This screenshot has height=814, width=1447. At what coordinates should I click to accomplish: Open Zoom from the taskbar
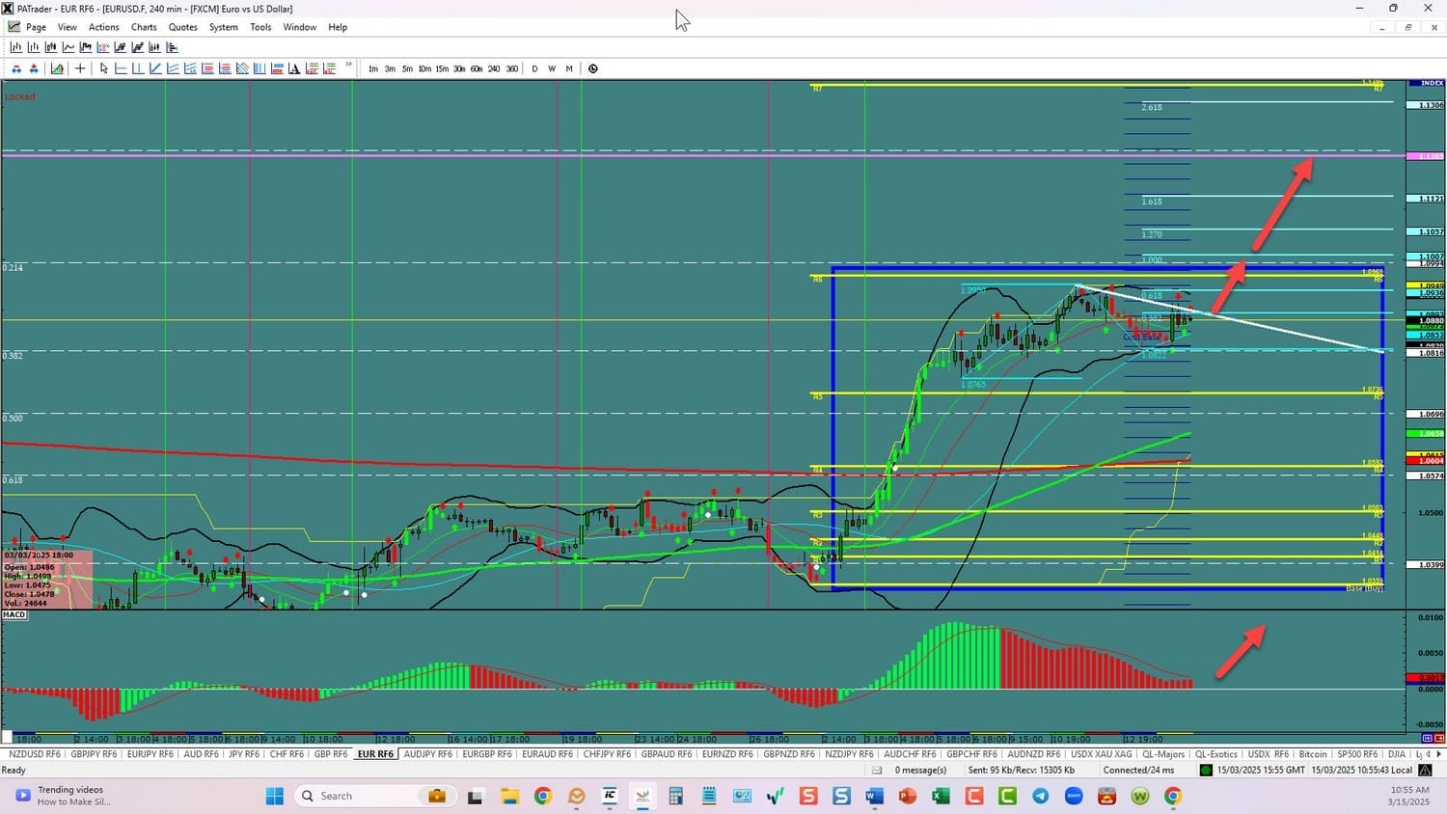(x=1074, y=796)
